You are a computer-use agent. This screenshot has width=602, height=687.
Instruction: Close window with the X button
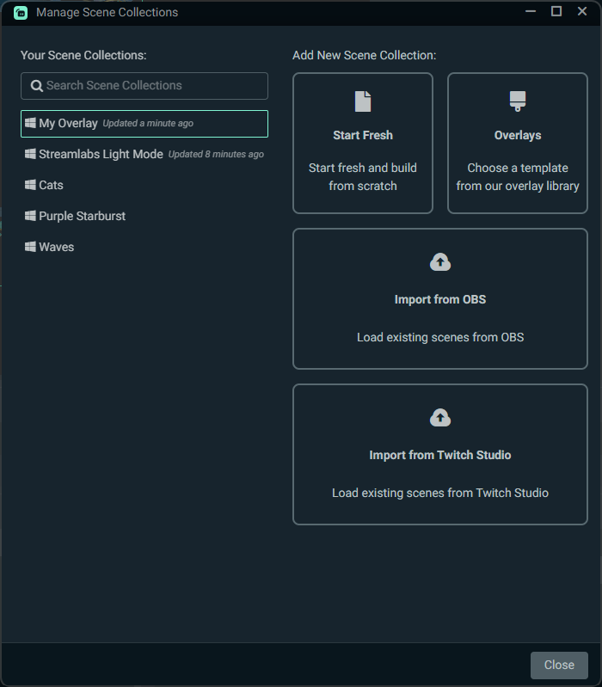[x=582, y=12]
